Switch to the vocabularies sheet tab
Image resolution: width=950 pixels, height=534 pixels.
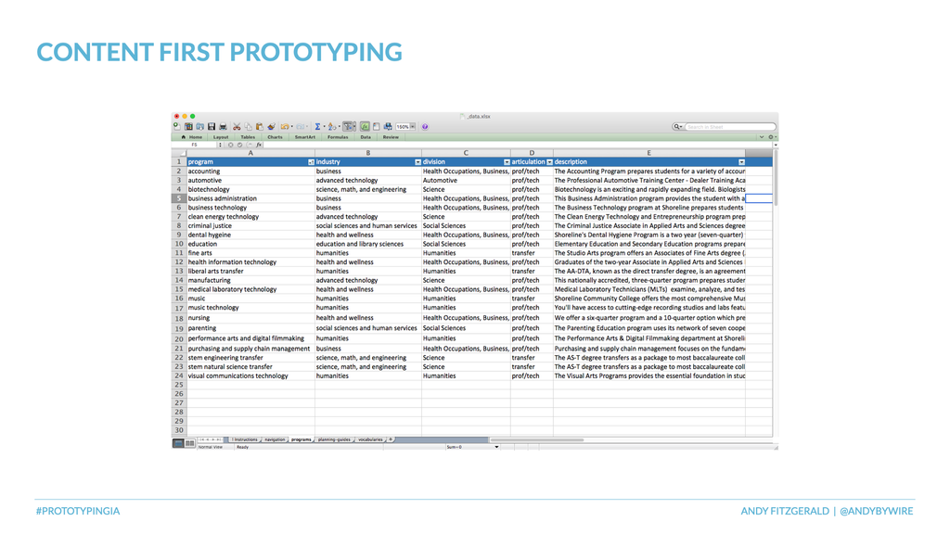coord(370,439)
